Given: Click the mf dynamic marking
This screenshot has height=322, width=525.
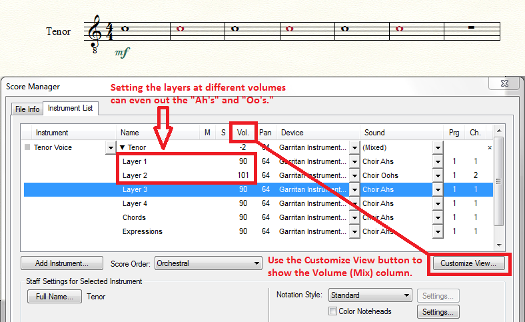Looking at the screenshot, I should coord(121,52).
